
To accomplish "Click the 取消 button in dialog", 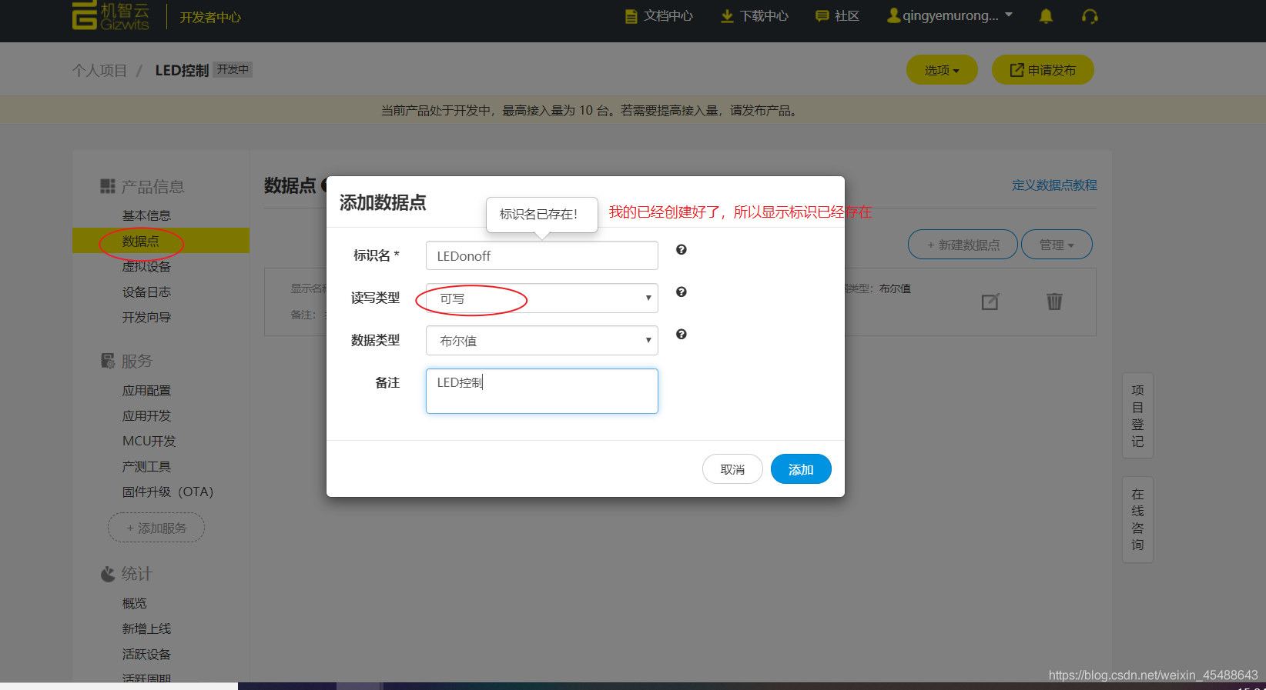I will [x=732, y=469].
